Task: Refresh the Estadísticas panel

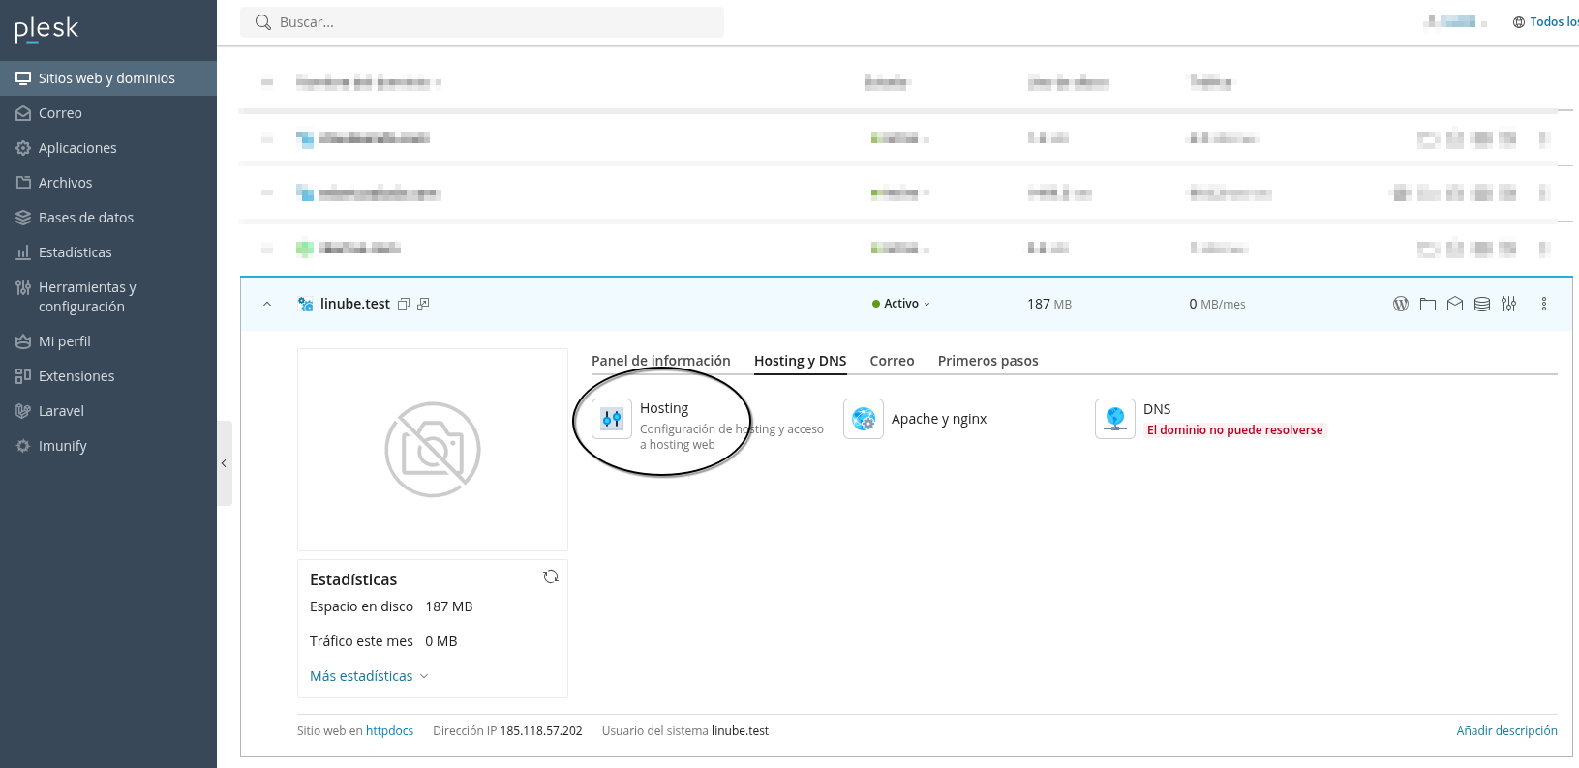Action: [551, 576]
